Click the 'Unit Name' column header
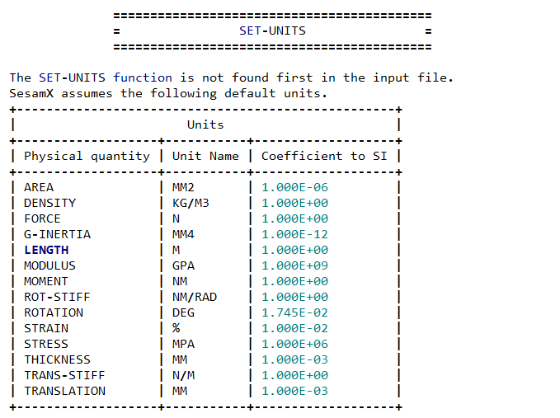Screen dimensions: 560x418 (x=205, y=157)
